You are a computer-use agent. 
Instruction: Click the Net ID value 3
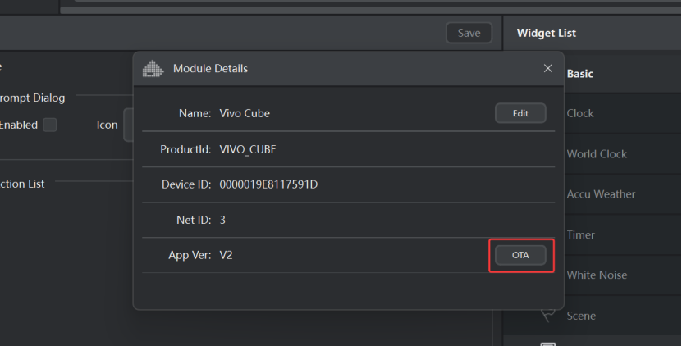click(x=222, y=220)
